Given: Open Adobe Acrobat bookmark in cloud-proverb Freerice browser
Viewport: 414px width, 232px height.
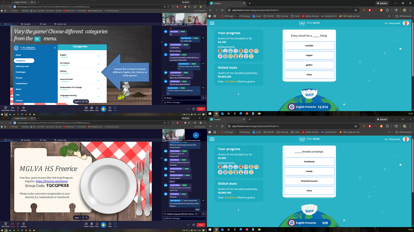Looking at the screenshot, I should [x=311, y=16].
